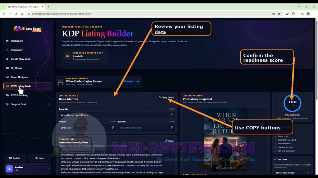Open the English language dropdown

click(x=16, y=158)
